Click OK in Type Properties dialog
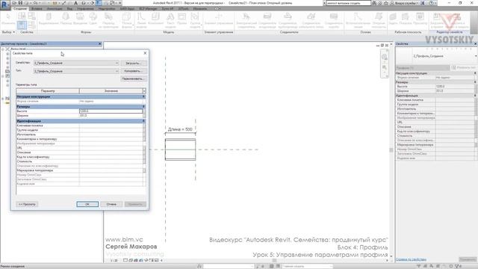 point(87,204)
